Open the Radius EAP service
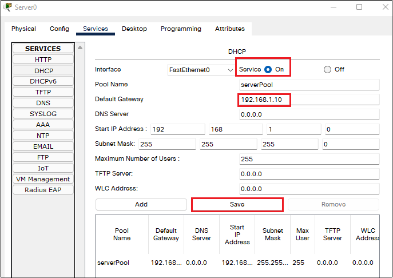Screen dimensions: 393x278 (43, 190)
